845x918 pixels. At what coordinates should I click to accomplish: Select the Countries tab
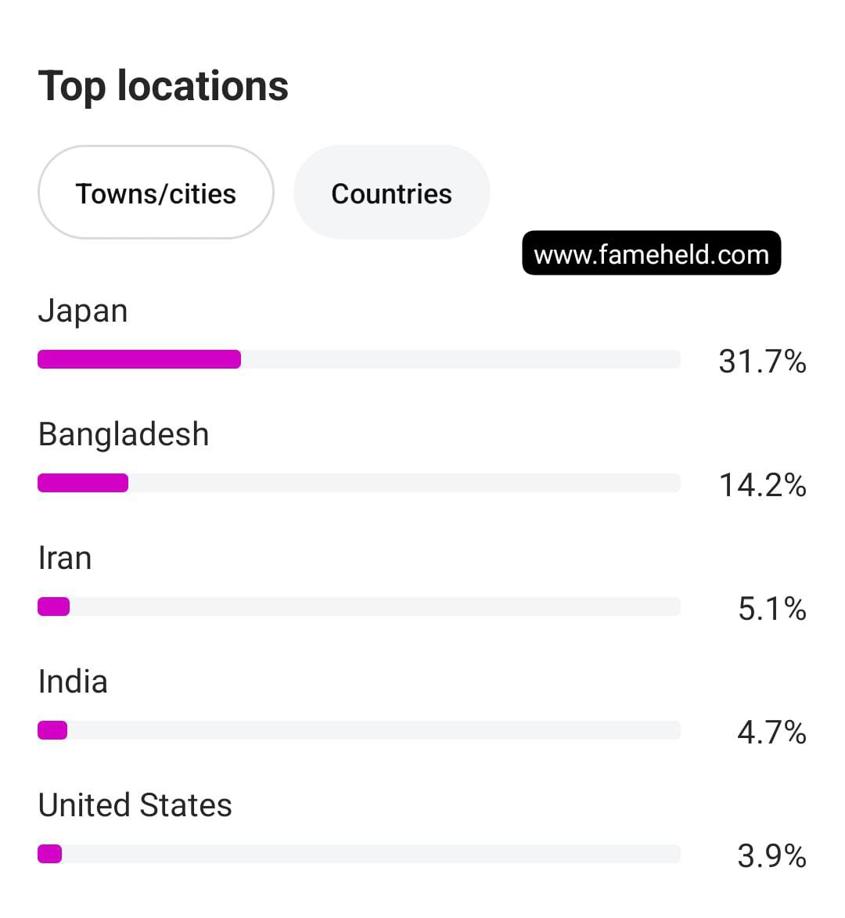(391, 193)
